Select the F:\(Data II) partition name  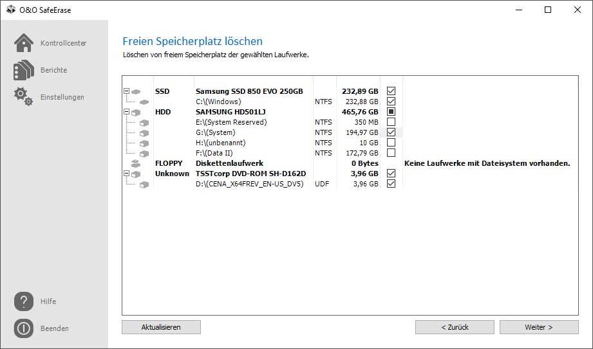click(x=214, y=153)
